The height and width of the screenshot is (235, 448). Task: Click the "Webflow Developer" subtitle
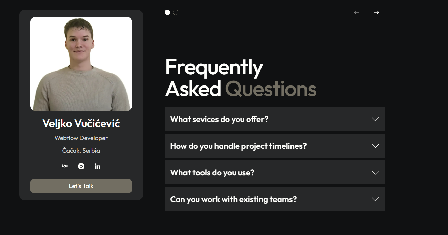[x=81, y=138]
